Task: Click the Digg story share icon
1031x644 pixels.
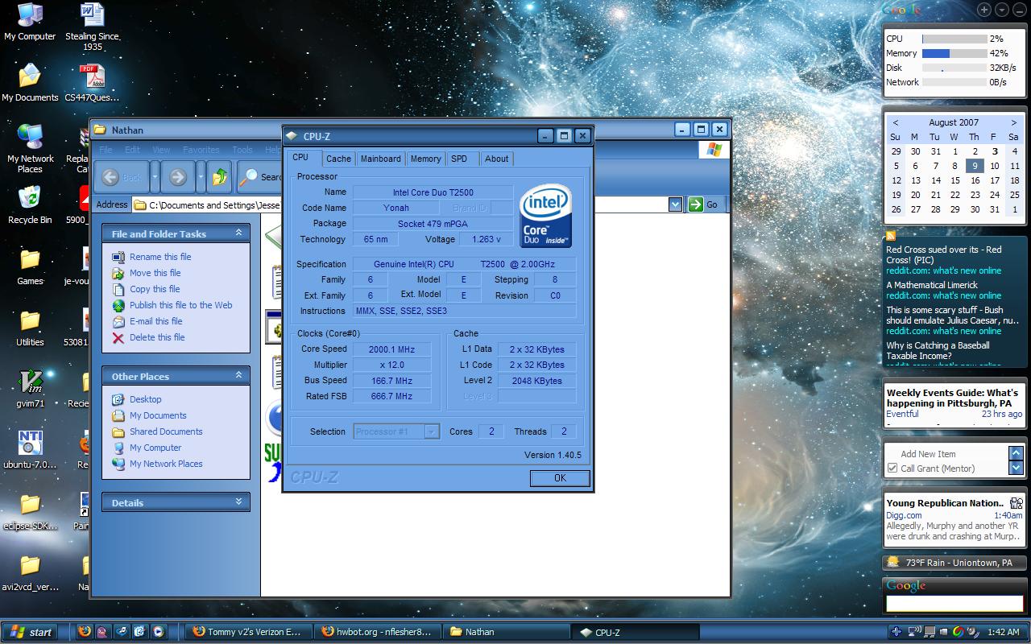Action: [x=1017, y=503]
